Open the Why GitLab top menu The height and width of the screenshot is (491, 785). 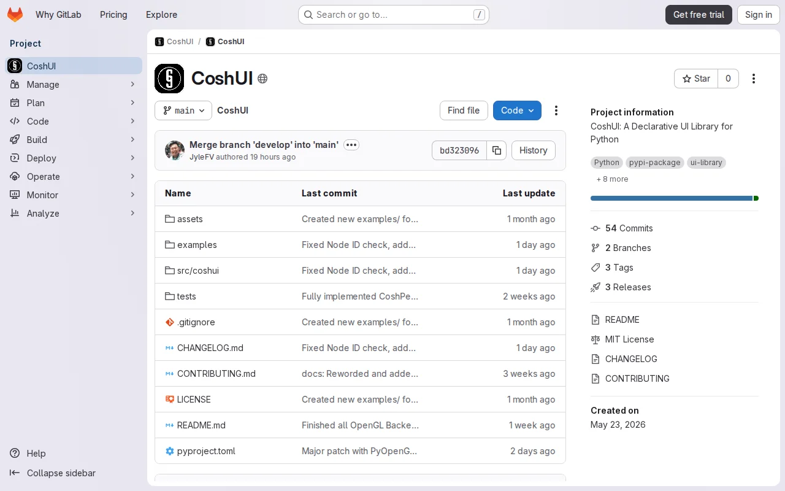pos(58,15)
